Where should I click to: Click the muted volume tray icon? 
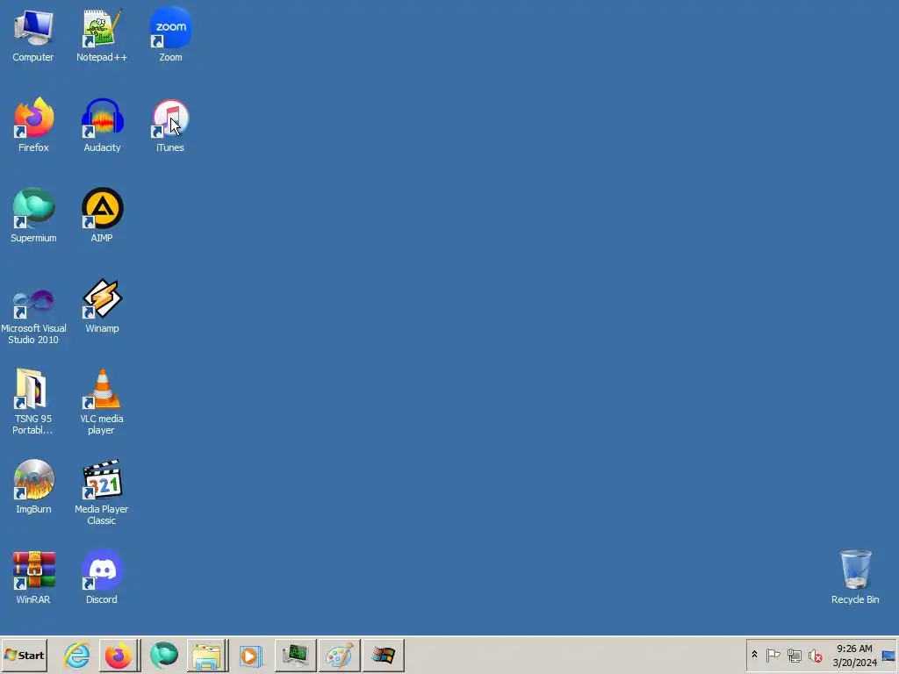pos(816,655)
